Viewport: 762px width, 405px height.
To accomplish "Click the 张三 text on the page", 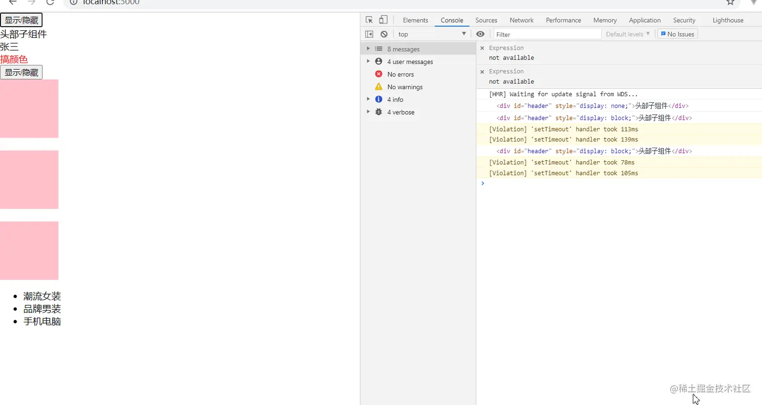I will pos(9,47).
